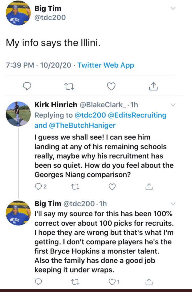Screen dimensions: 192x292
Task: Open dropdown chevron on Big Tim's reply
Action: pyautogui.click(x=173, y=204)
